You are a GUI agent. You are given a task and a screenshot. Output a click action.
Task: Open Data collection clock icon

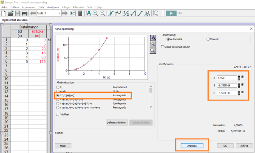pyautogui.click(x=156, y=13)
